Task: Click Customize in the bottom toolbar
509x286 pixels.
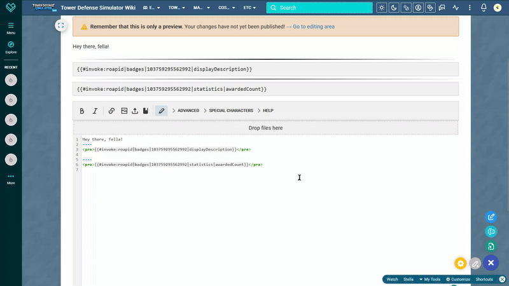Action: pyautogui.click(x=458, y=279)
